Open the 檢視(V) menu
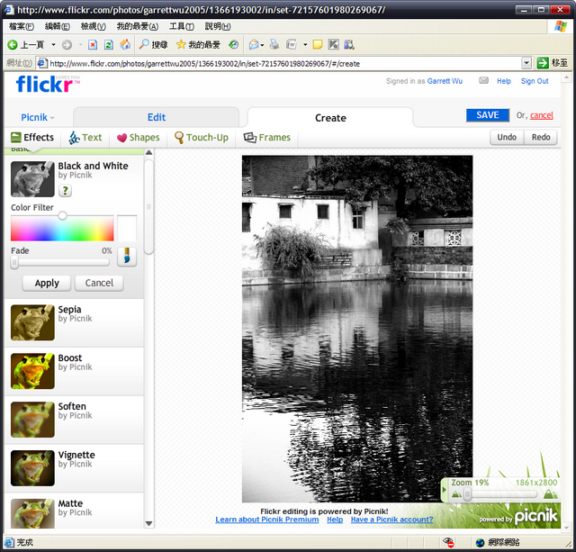 94,26
